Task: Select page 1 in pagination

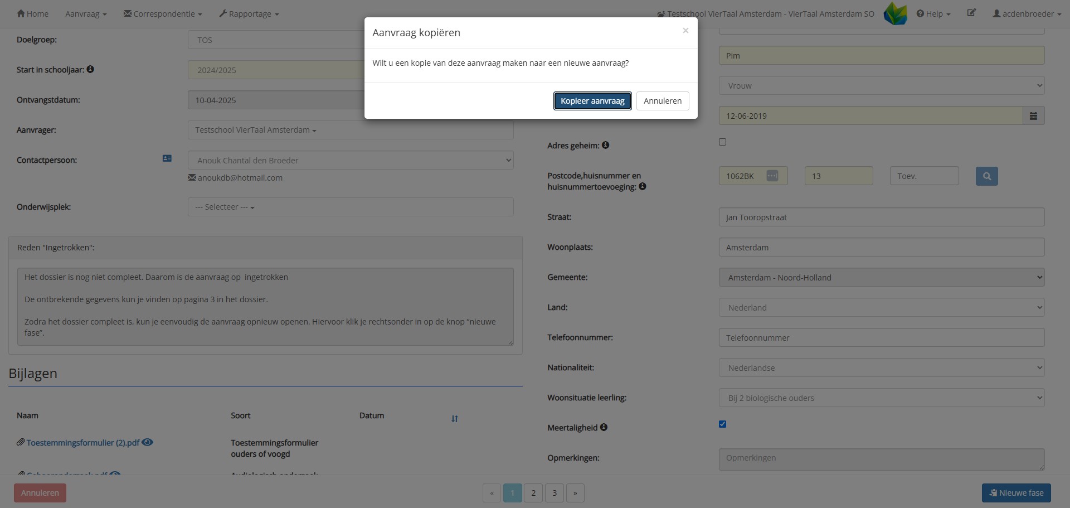Action: tap(512, 493)
